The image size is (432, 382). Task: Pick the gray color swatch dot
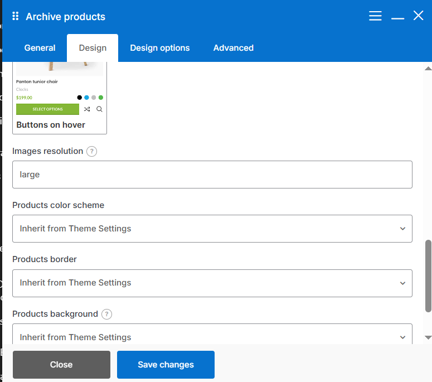click(x=94, y=97)
